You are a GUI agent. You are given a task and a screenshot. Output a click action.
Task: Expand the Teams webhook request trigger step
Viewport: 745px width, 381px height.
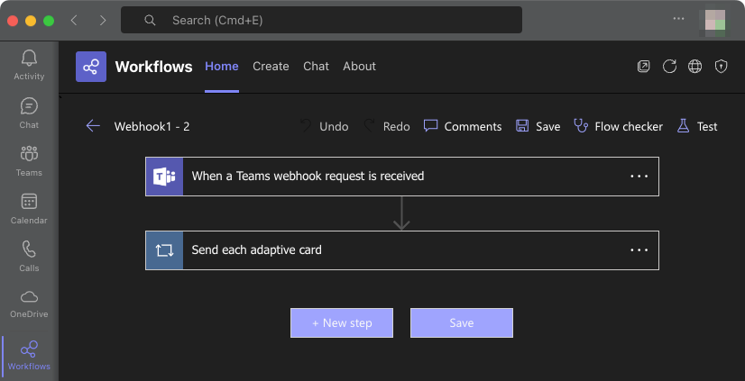(402, 176)
